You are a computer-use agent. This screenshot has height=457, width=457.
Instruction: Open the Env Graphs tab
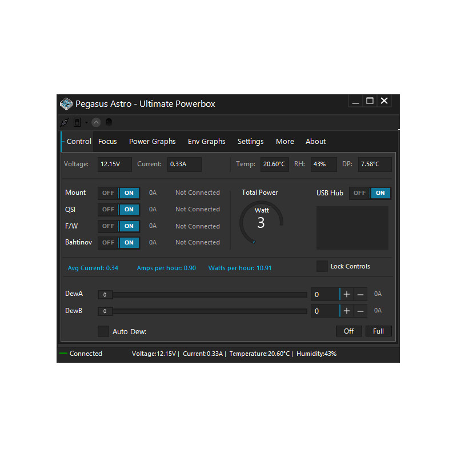tap(206, 141)
